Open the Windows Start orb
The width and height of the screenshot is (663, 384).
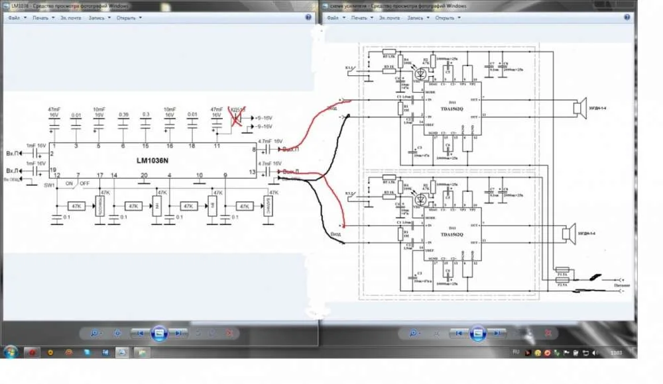pyautogui.click(x=10, y=352)
